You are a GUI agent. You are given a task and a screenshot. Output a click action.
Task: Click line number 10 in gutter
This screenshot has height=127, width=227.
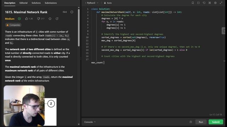tap(87, 37)
